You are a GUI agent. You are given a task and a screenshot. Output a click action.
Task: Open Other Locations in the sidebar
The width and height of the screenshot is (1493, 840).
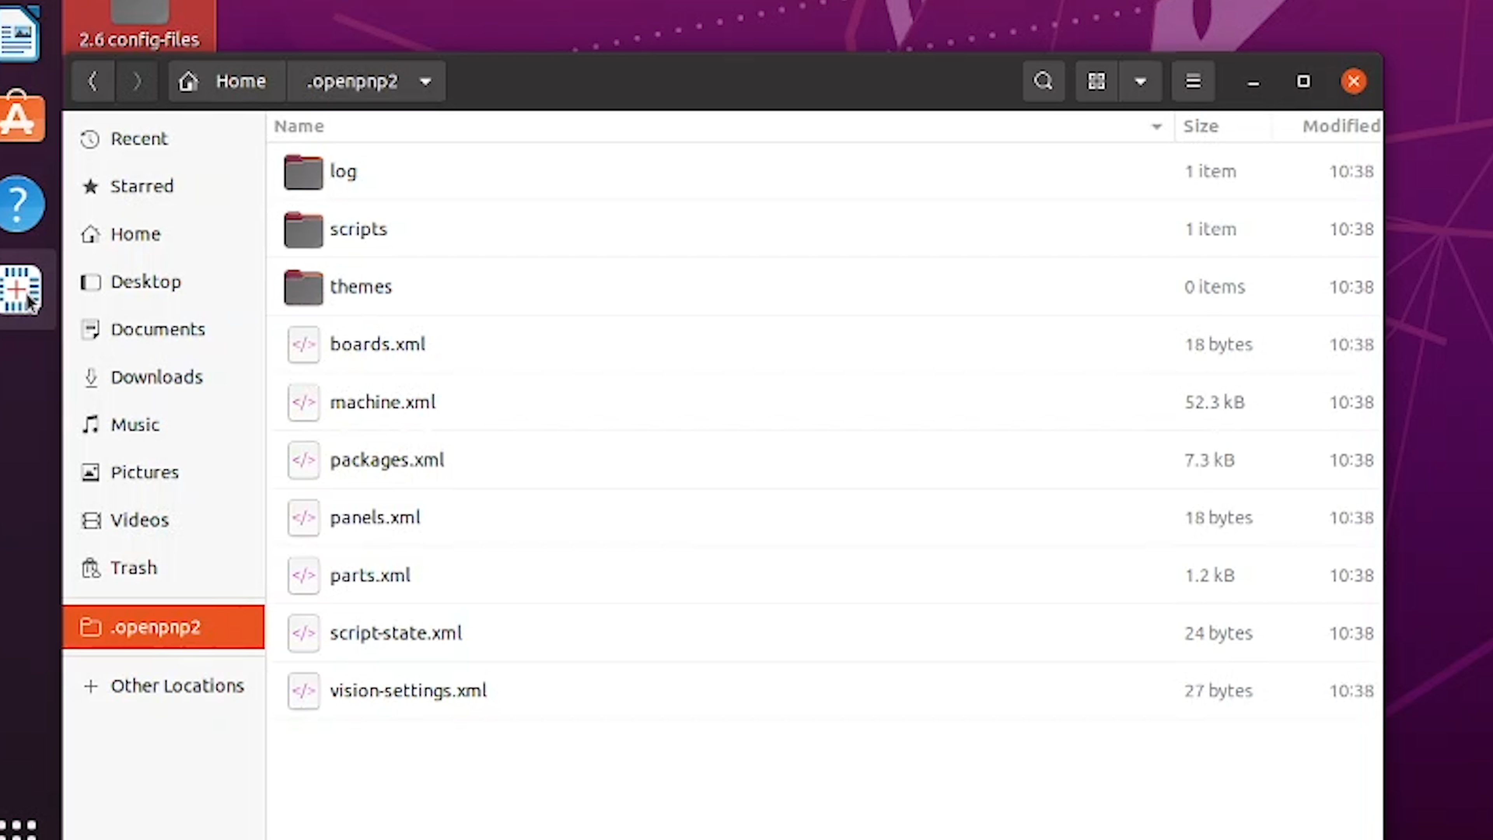tap(177, 686)
